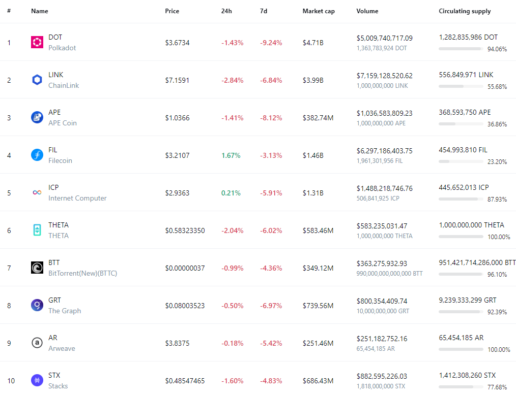Screen dimensions: 516x397
Task: Open the Internet Computer name link
Action: [x=77, y=198]
